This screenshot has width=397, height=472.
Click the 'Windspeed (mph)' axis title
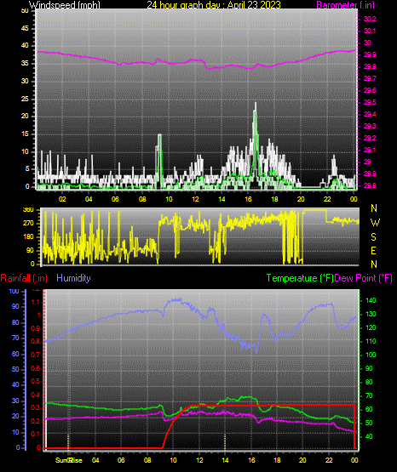click(x=65, y=4)
